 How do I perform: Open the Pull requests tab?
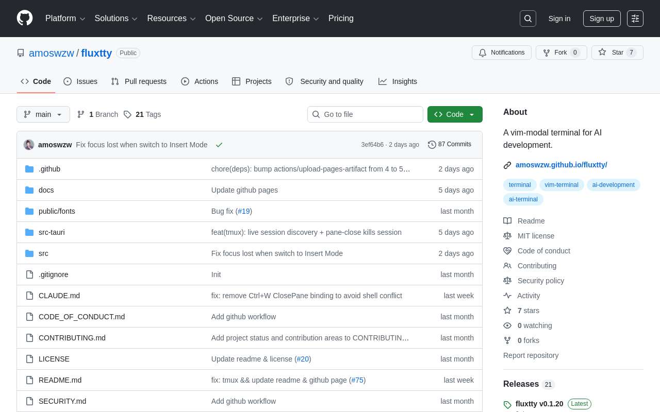pyautogui.click(x=139, y=81)
